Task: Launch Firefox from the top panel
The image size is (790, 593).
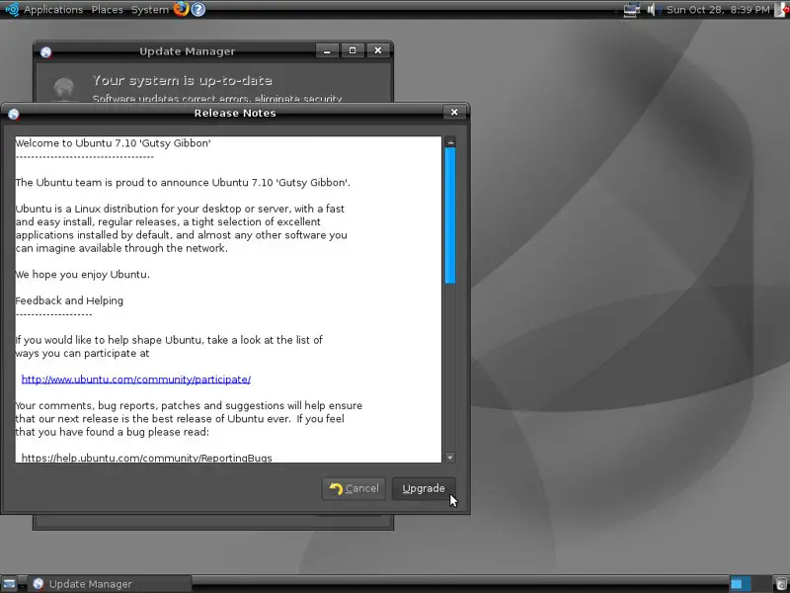Action: pyautogui.click(x=181, y=9)
